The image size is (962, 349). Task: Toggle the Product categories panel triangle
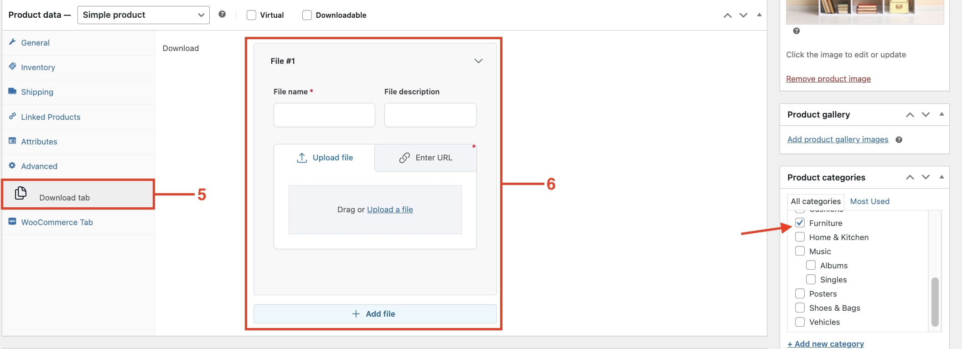click(x=941, y=177)
